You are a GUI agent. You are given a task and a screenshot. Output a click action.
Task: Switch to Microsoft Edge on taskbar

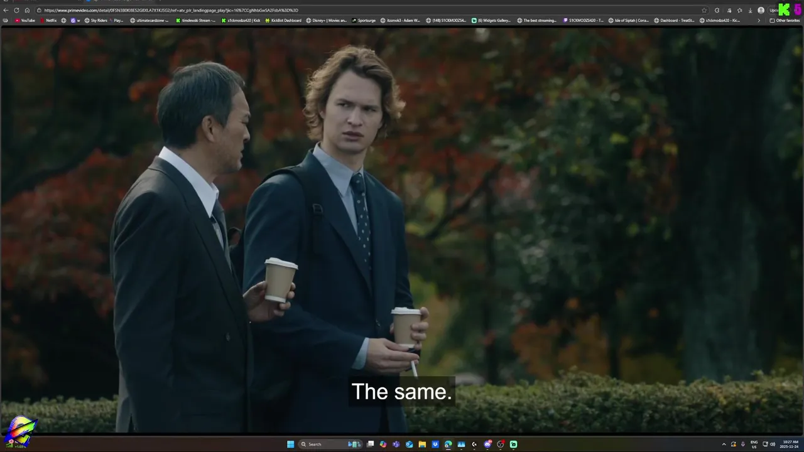448,444
